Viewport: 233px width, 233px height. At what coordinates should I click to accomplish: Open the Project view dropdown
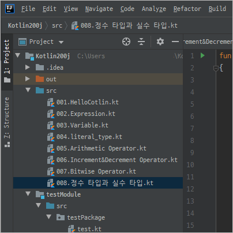pos(61,42)
